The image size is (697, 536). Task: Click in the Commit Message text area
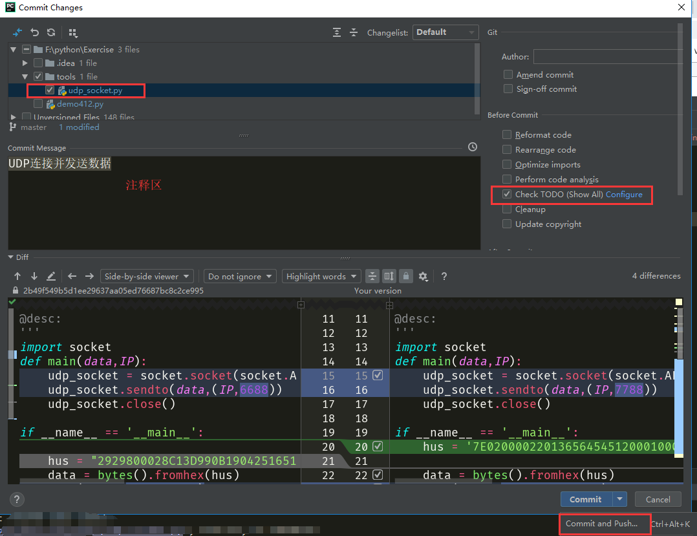tap(244, 202)
